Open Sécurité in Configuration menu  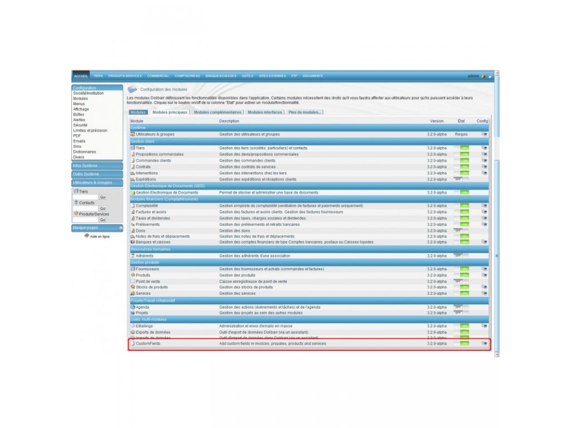coord(80,125)
